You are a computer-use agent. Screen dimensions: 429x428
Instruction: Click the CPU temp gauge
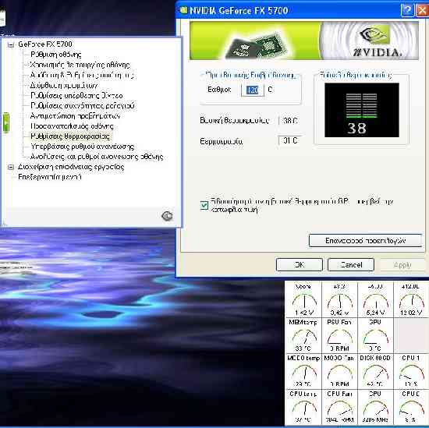pyautogui.click(x=303, y=407)
